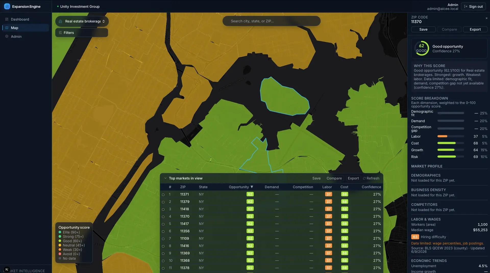This screenshot has width=490, height=273.
Task: Click Refresh in Top markets toolbar
Action: [x=371, y=178]
